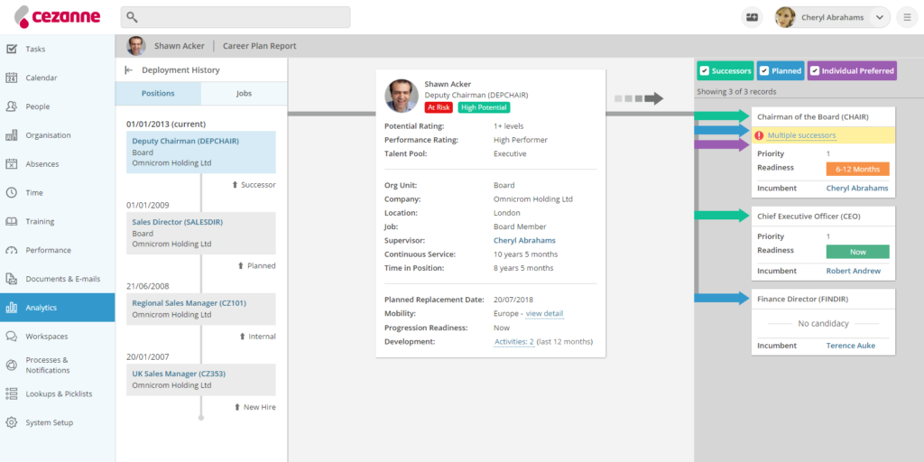The height and width of the screenshot is (462, 924).
Task: Open Deputy Chairman (DEPCHAIR) position
Action: point(185,142)
